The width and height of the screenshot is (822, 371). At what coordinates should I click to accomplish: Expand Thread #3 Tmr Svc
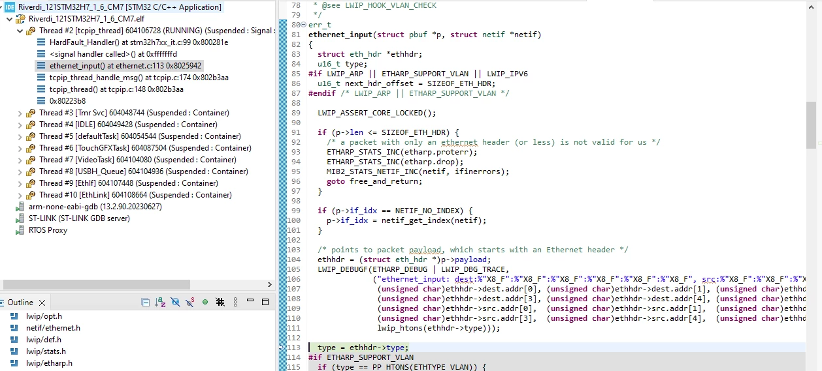click(x=20, y=113)
